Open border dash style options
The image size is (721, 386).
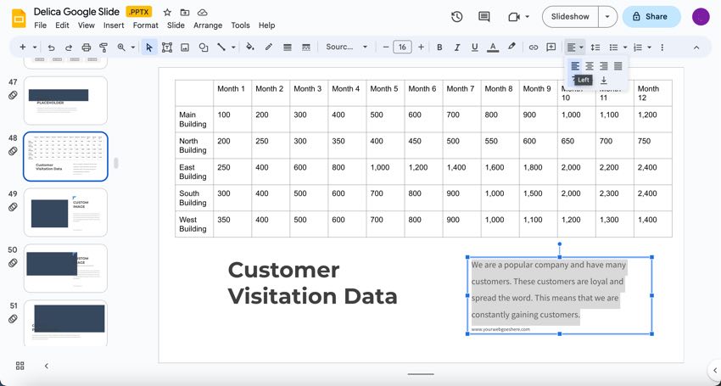[x=305, y=48]
